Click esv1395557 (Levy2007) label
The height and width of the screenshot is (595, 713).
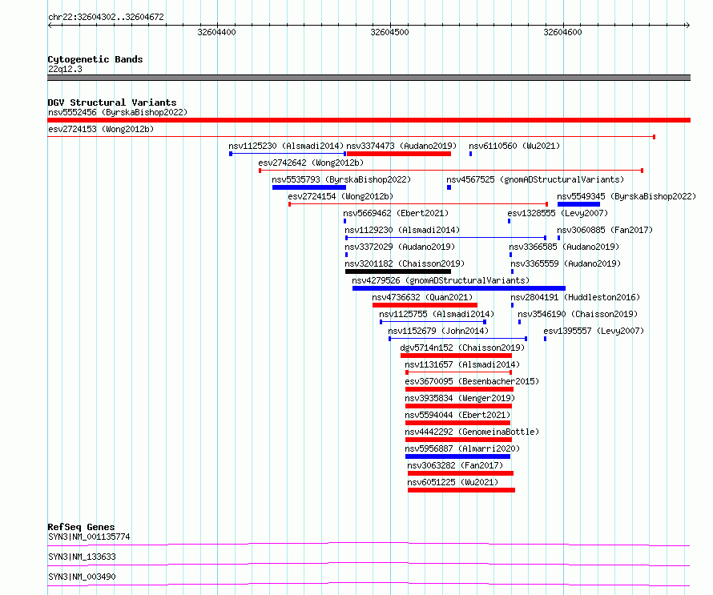(594, 331)
